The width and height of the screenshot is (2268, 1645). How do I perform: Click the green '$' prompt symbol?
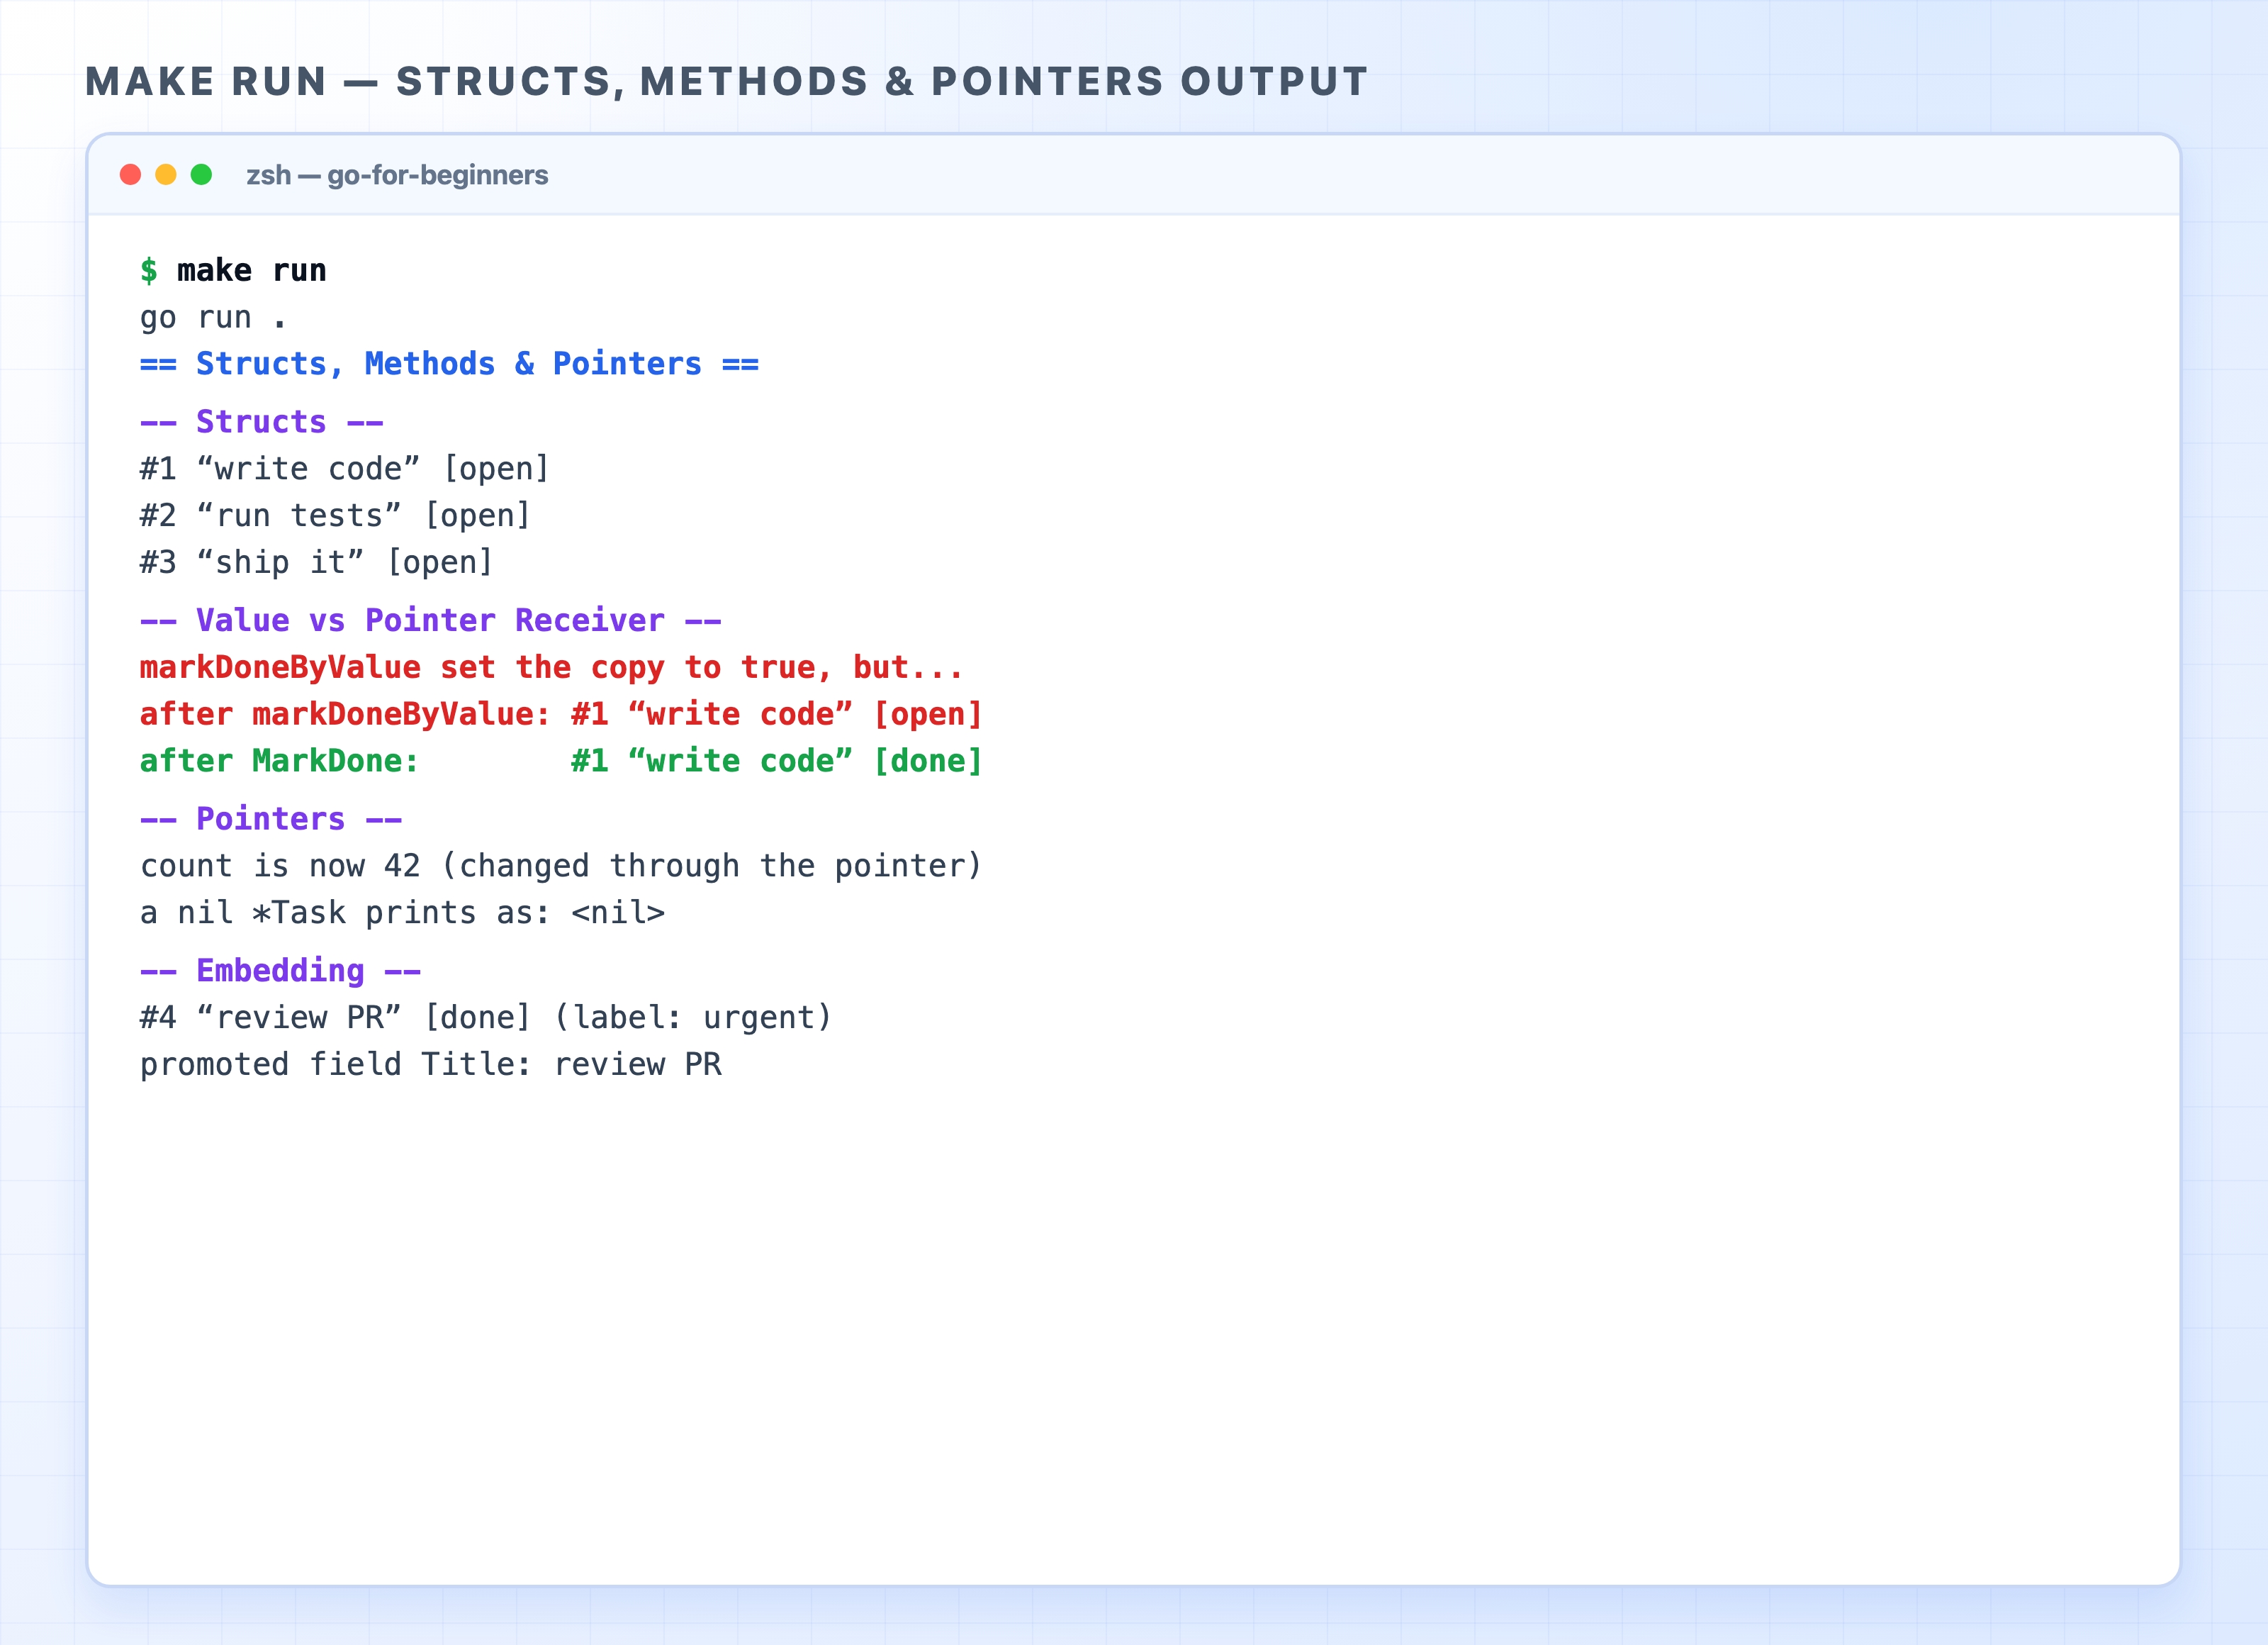149,270
